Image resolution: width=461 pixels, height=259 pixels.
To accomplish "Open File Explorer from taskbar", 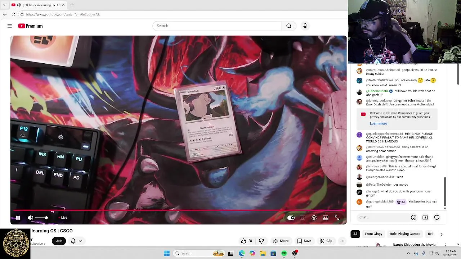I will click(x=263, y=253).
